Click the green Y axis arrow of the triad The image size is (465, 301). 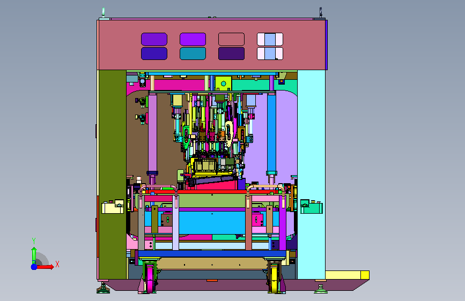34,255
